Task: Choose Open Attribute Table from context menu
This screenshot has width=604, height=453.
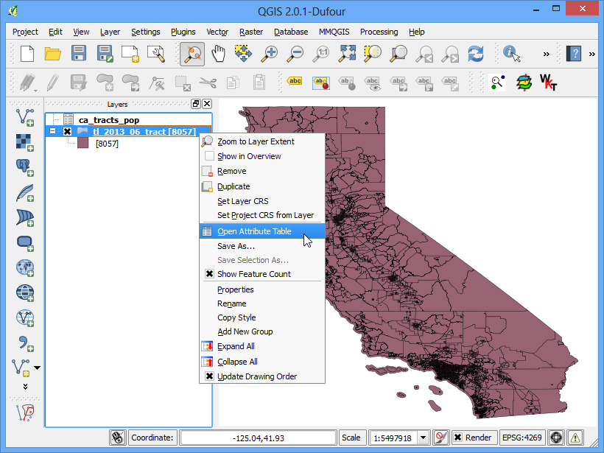Action: (x=262, y=231)
